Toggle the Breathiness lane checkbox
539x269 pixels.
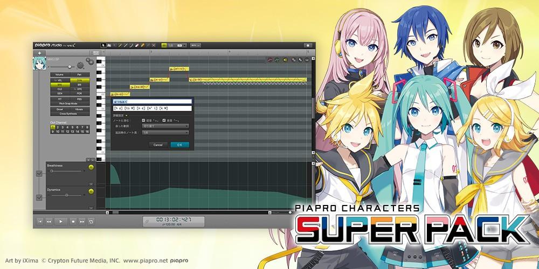coord(39,173)
